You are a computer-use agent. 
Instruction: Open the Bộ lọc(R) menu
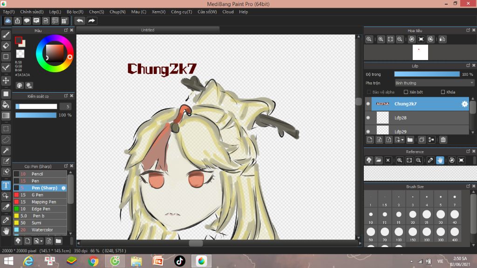pos(75,12)
